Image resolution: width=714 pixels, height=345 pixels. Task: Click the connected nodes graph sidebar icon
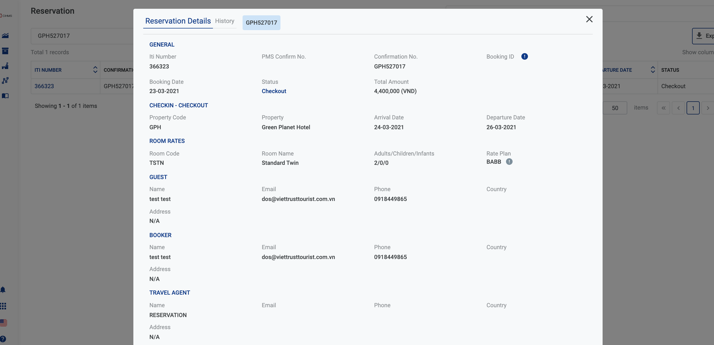(5, 81)
